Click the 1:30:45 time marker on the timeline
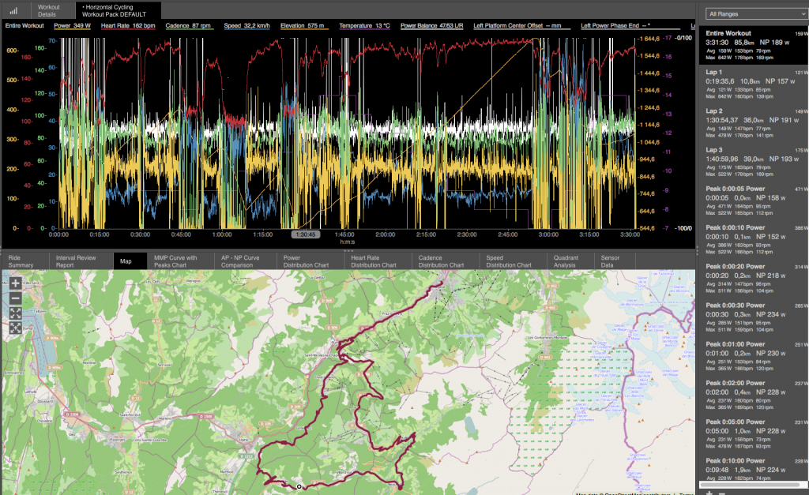The width and height of the screenshot is (809, 495). pyautogui.click(x=305, y=234)
